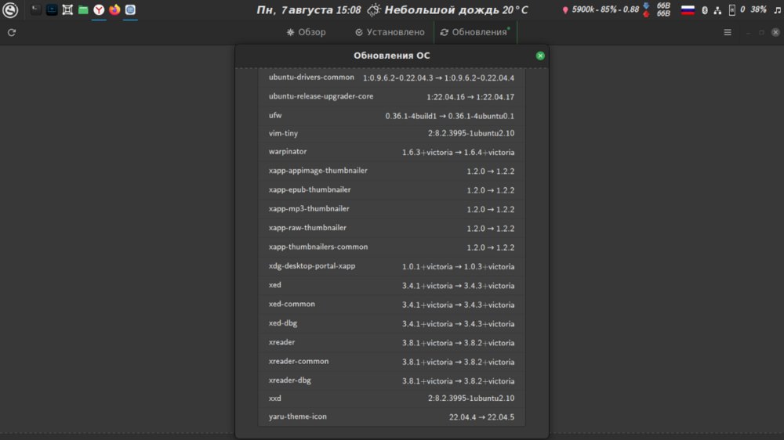Select the xed-dbg package row
Viewport: 784px width, 440px height.
tap(391, 323)
